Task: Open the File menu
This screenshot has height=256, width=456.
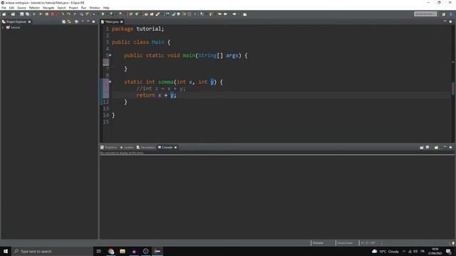Action: (x=4, y=8)
